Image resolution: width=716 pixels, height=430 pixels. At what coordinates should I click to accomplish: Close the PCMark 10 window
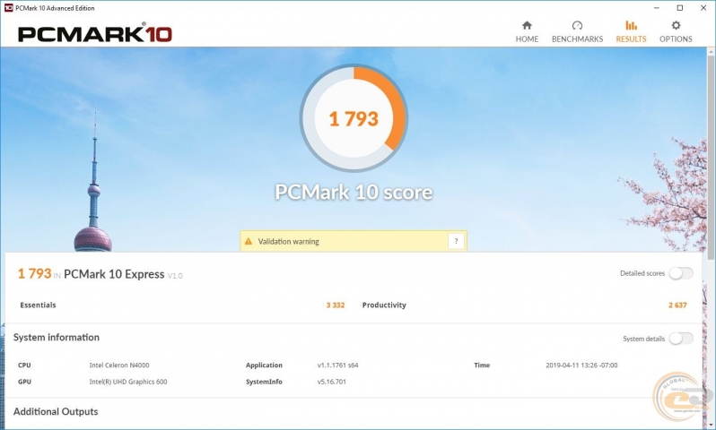pyautogui.click(x=703, y=8)
